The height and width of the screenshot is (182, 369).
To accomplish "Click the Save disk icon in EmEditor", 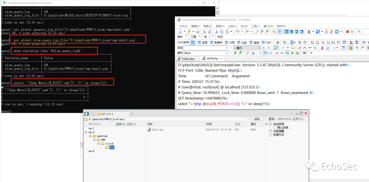I will (x=198, y=31).
